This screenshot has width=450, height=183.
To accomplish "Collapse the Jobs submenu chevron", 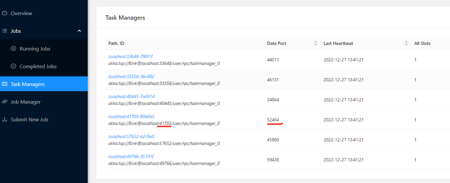I will (x=79, y=31).
